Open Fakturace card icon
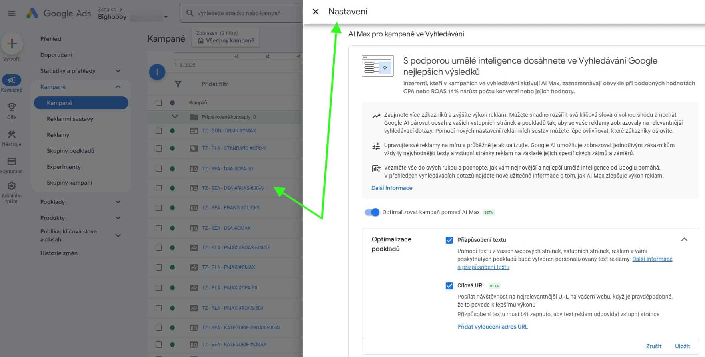Viewport: 705px width, 357px height. coord(12,162)
